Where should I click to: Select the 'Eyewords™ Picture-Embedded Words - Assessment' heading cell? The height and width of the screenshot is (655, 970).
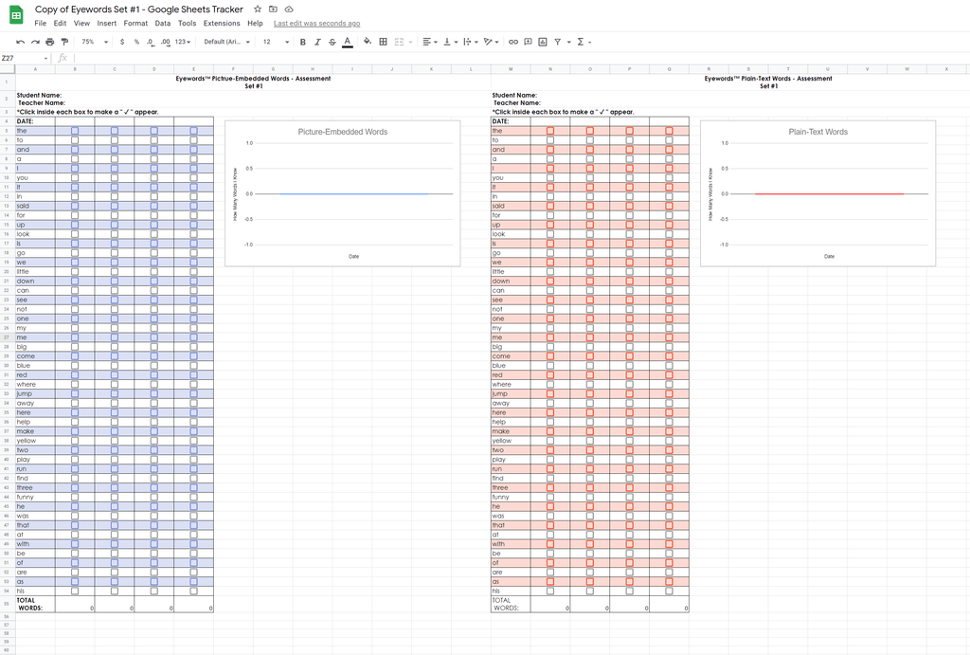tap(253, 82)
